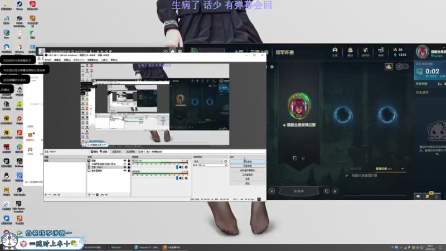Click voice microphone icon in League client

pyautogui.click(x=437, y=196)
